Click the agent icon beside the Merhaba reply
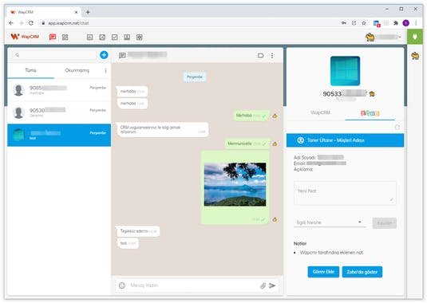This screenshot has width=427, height=303. [x=275, y=116]
